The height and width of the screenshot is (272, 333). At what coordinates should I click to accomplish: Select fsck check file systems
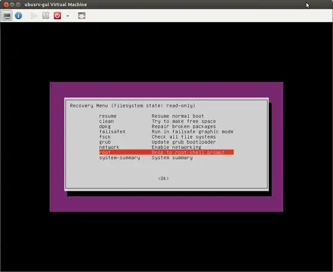[166, 137]
